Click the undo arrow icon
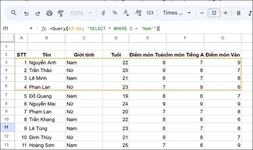Image resolution: width=253 pixels, height=150 pixels. tap(26, 13)
